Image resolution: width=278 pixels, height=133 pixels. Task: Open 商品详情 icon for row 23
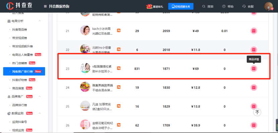point(254,69)
